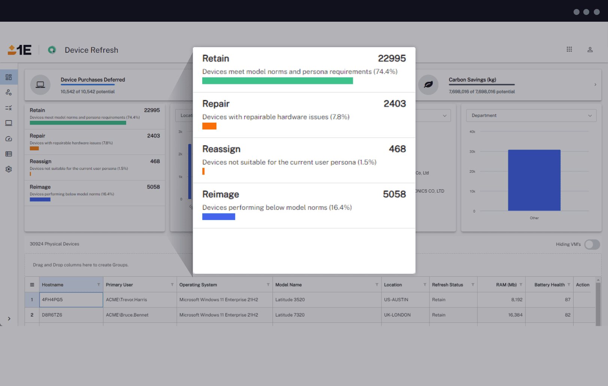Sort by the Refresh Status column header
Viewport: 608px width, 386px height.
point(447,285)
